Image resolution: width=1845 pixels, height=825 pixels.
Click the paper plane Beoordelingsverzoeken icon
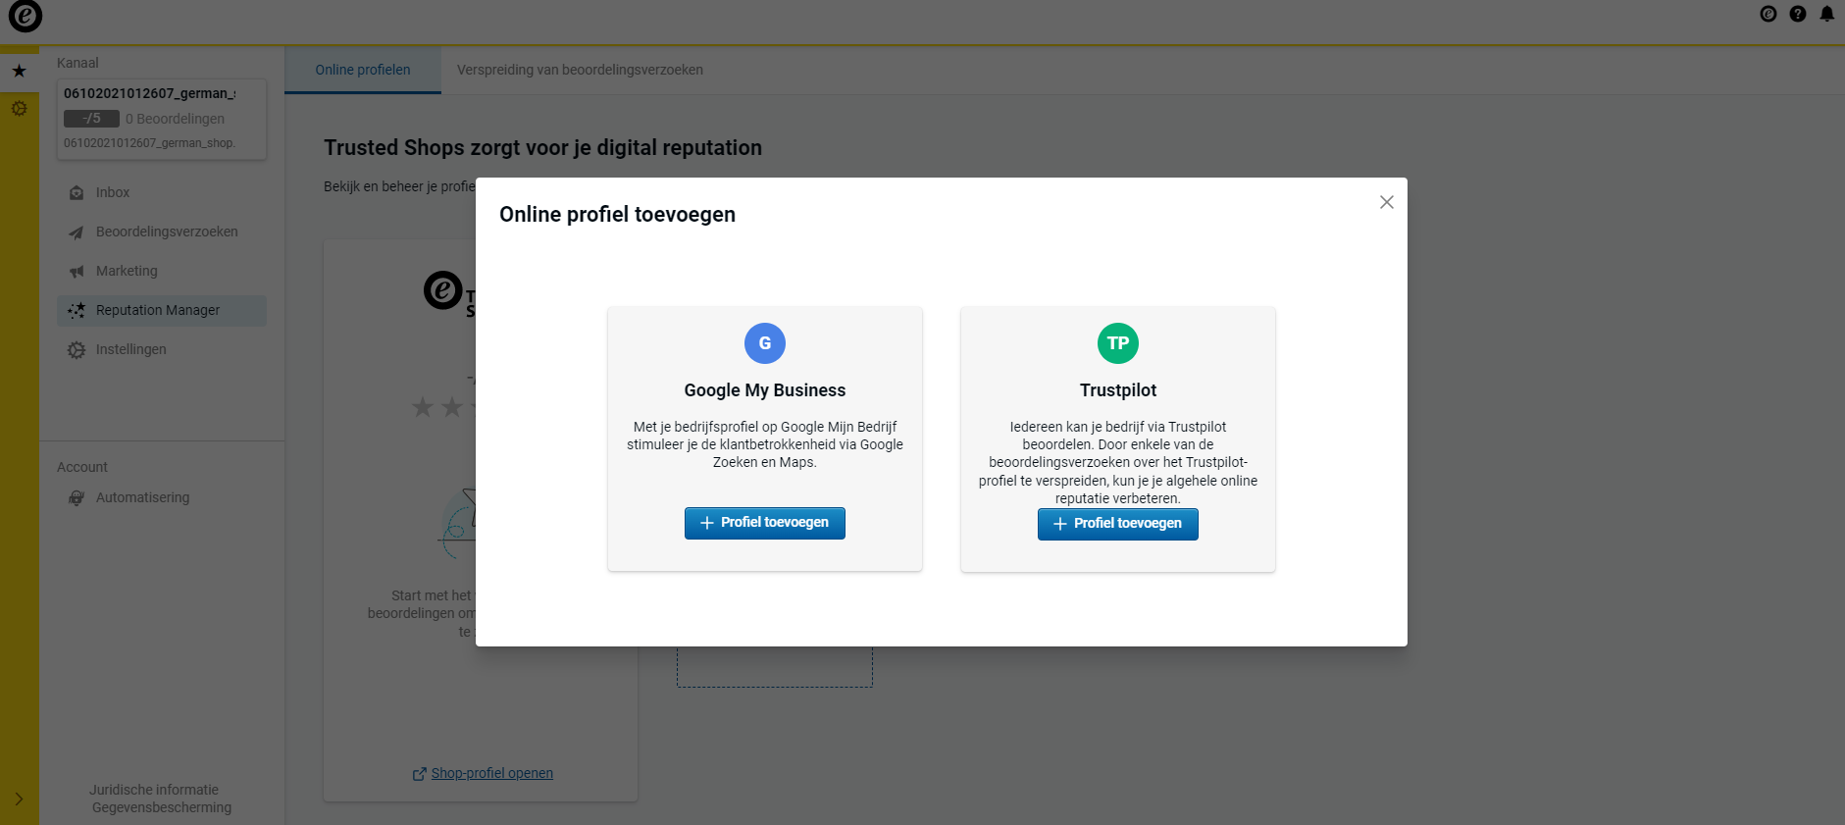click(77, 232)
